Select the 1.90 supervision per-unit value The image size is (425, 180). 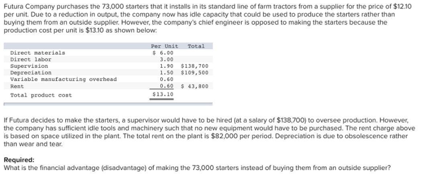point(166,66)
